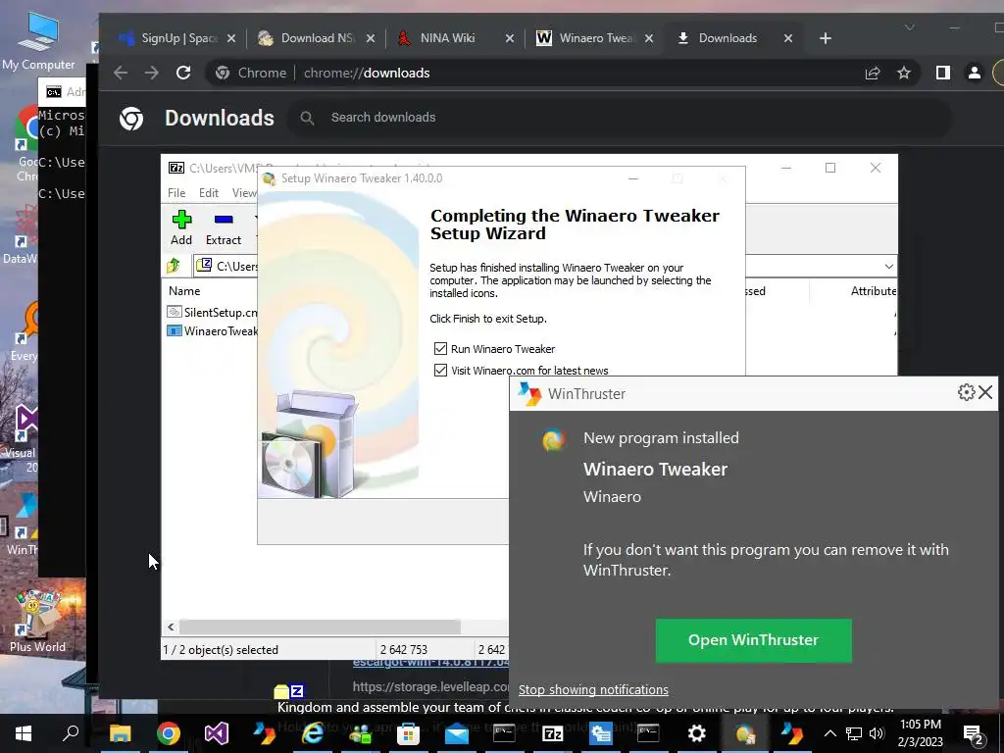Open Google Chrome from the taskbar
The image size is (1004, 753).
click(x=169, y=733)
